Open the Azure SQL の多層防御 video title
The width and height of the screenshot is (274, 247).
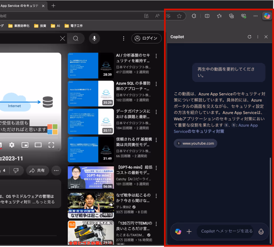tap(133, 86)
